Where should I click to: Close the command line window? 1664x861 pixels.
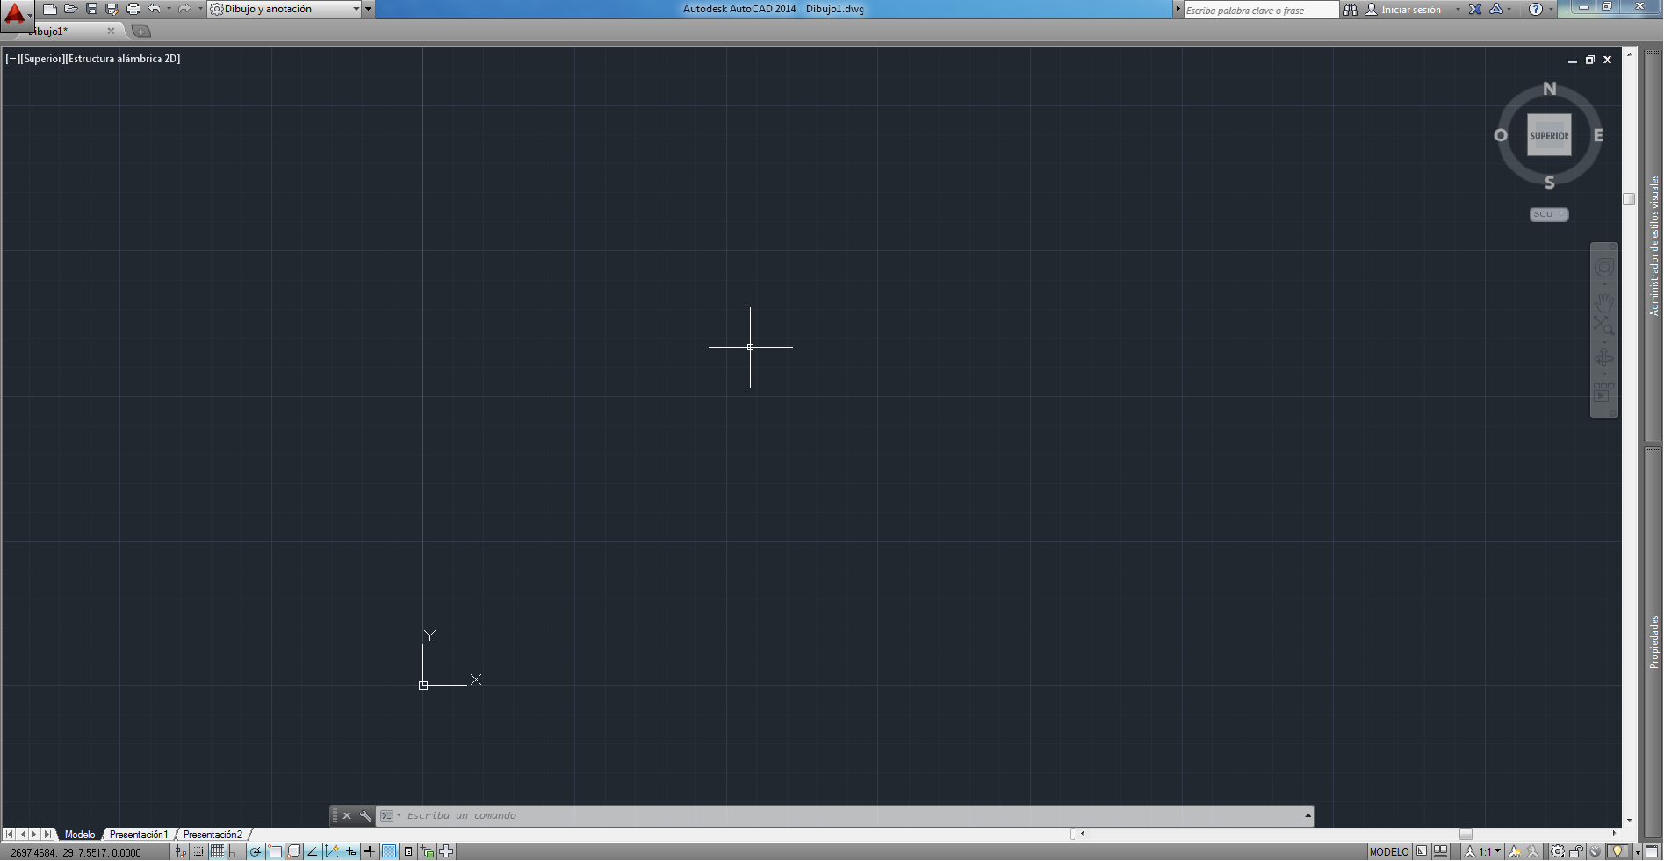click(347, 816)
